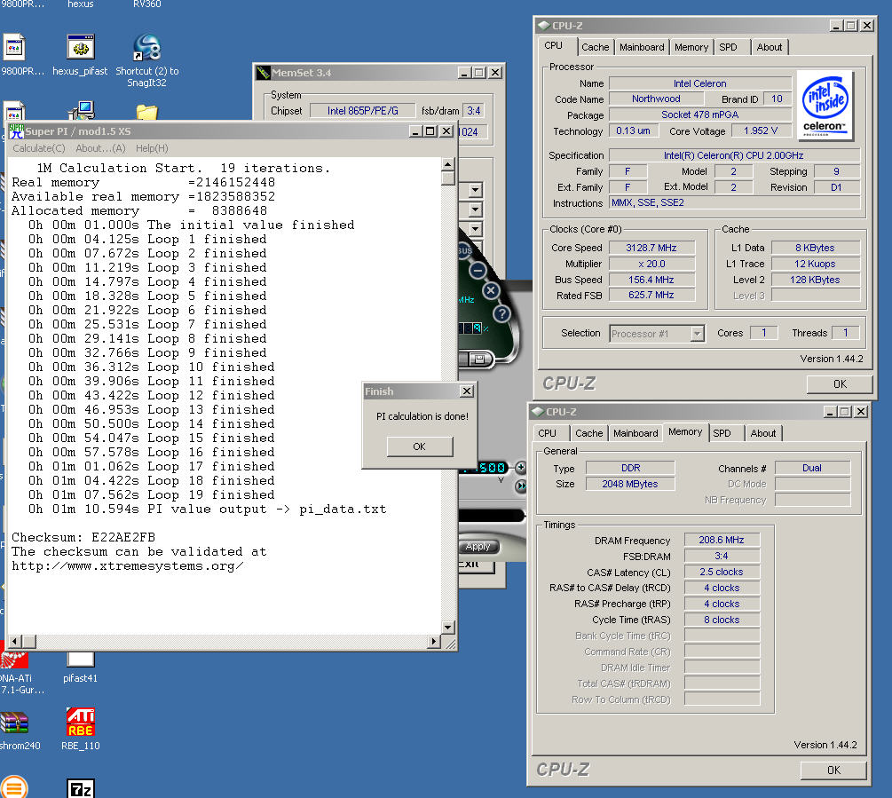The image size is (892, 798).
Task: Click the Checksum: E22AE2FB line
Action: tap(83, 538)
